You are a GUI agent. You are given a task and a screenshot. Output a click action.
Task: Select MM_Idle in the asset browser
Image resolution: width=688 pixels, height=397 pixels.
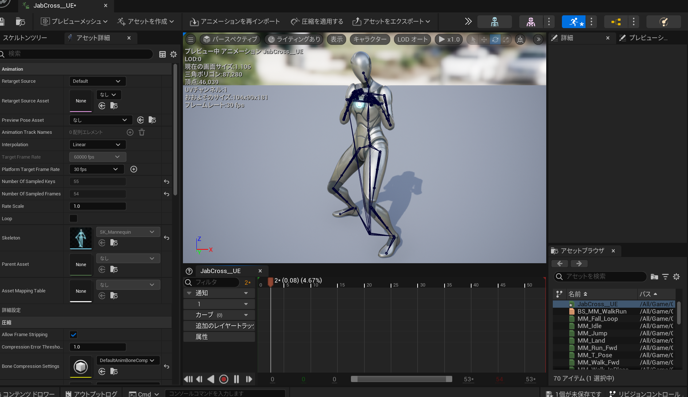pos(589,326)
